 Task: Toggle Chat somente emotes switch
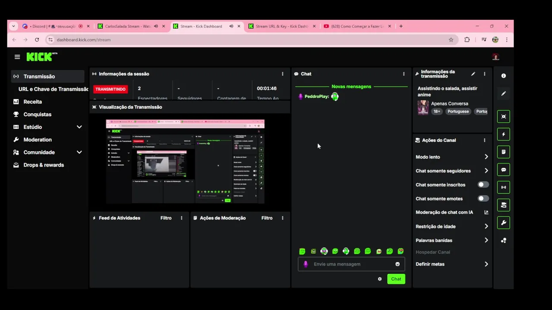coord(483,198)
